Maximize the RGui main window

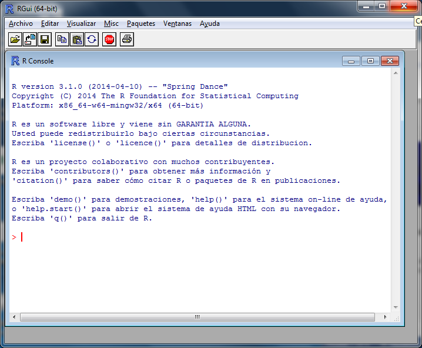(381, 6)
